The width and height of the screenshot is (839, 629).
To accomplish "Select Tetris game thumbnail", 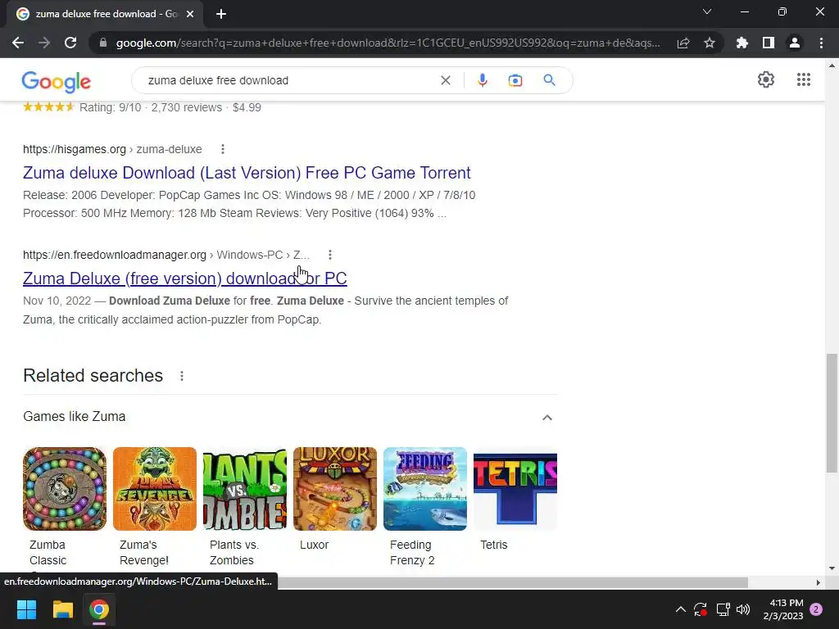I will (x=515, y=489).
